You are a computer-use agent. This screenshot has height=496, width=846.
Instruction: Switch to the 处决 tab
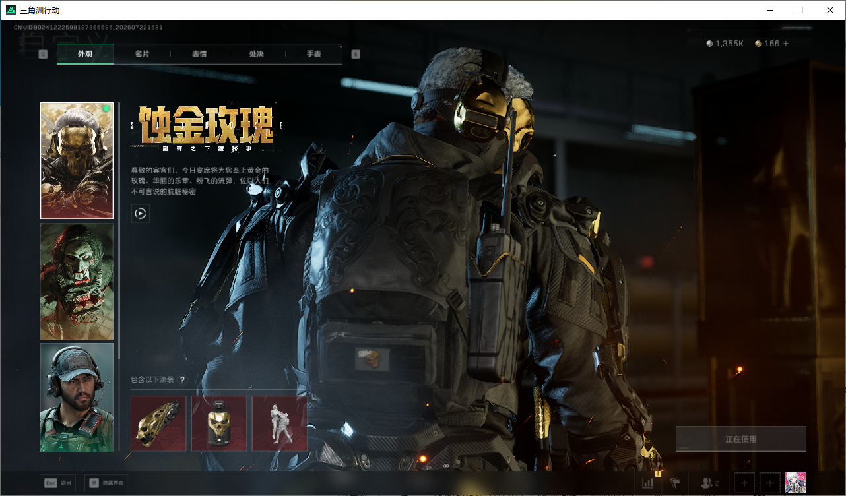257,54
